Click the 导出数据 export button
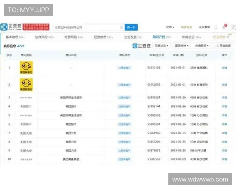236x189 pixels. (x=223, y=46)
